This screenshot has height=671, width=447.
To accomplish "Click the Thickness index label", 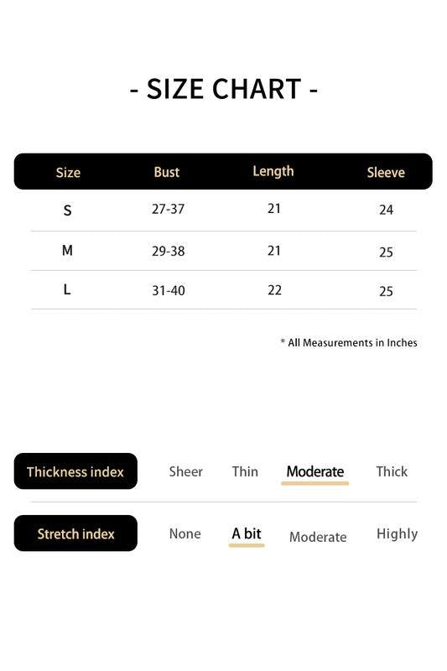I will click(x=75, y=471).
